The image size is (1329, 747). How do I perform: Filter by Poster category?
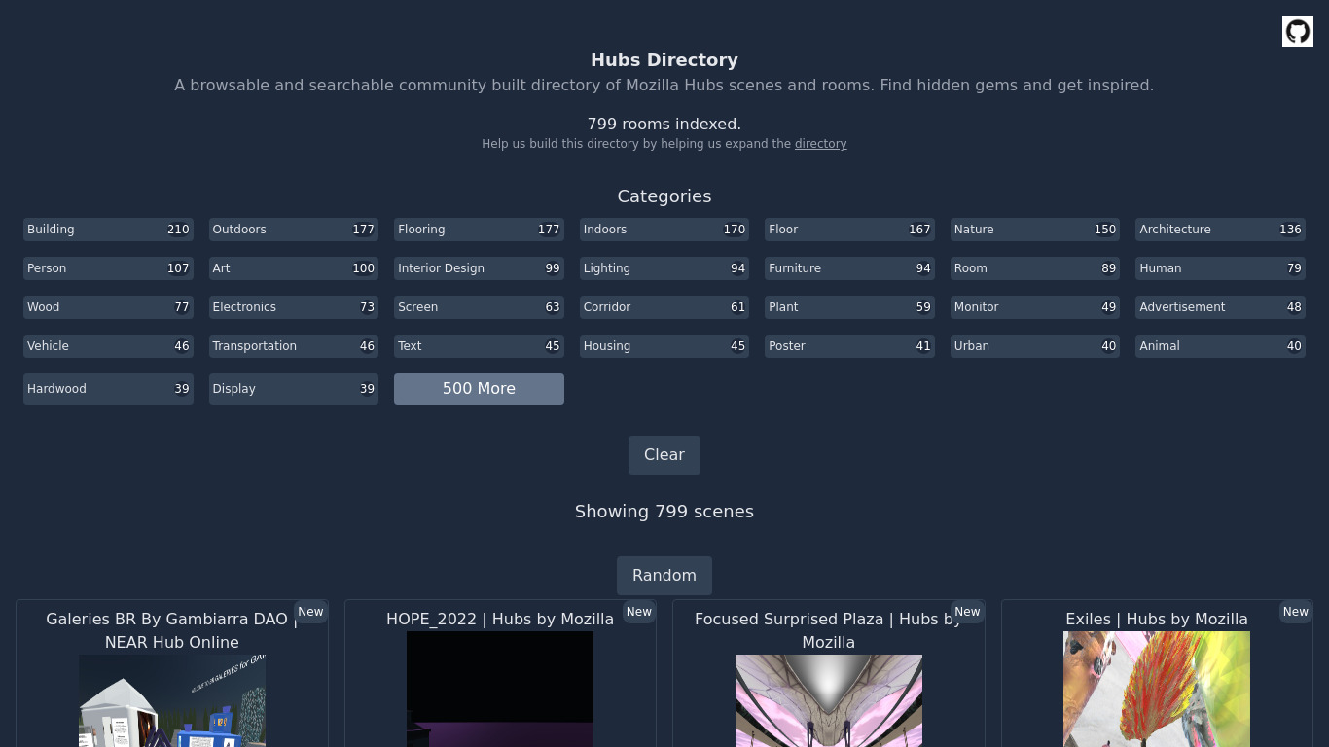point(849,346)
